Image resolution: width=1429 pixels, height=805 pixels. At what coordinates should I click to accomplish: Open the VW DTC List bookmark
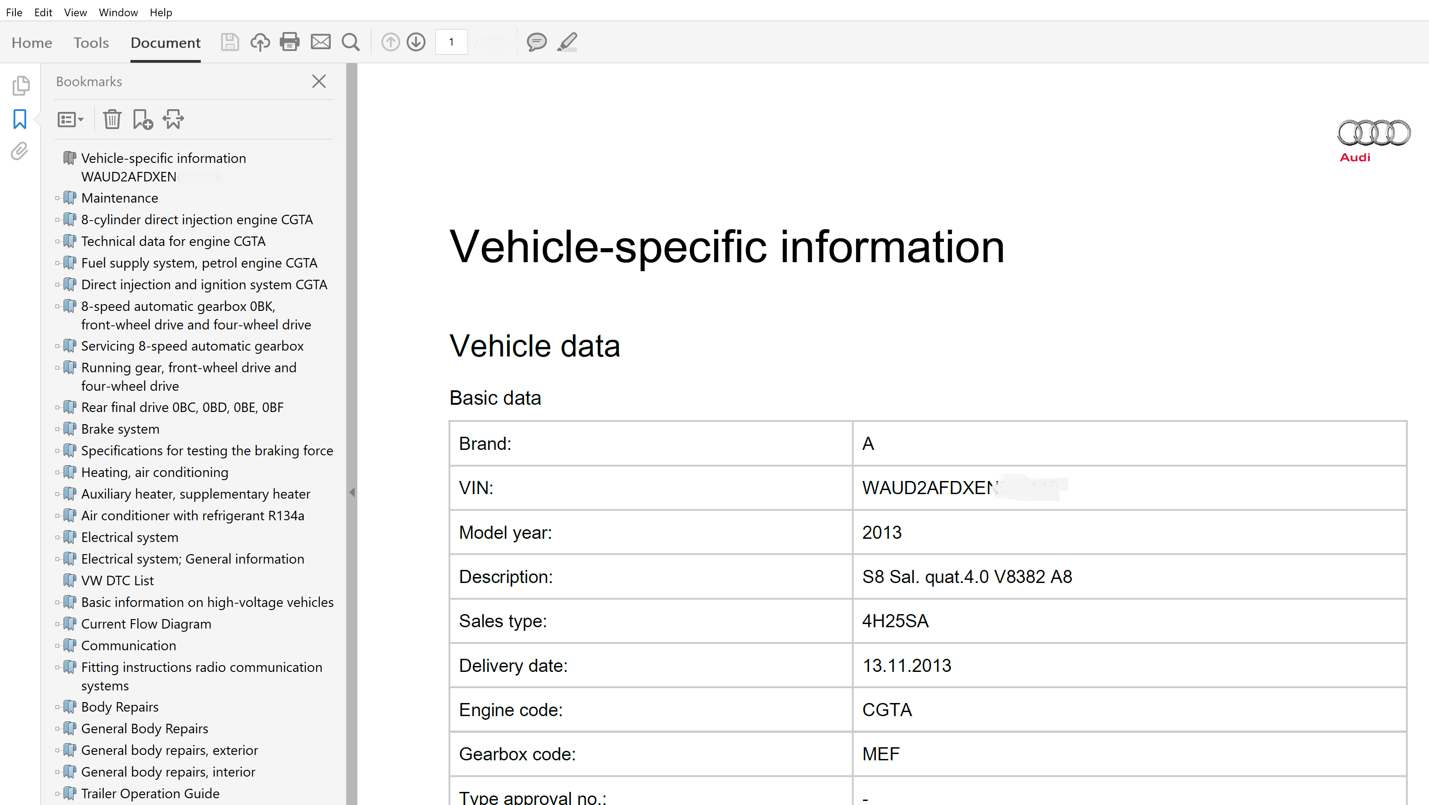(118, 581)
